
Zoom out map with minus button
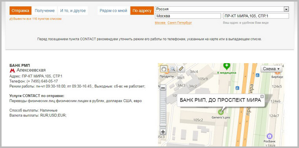click(x=163, y=88)
